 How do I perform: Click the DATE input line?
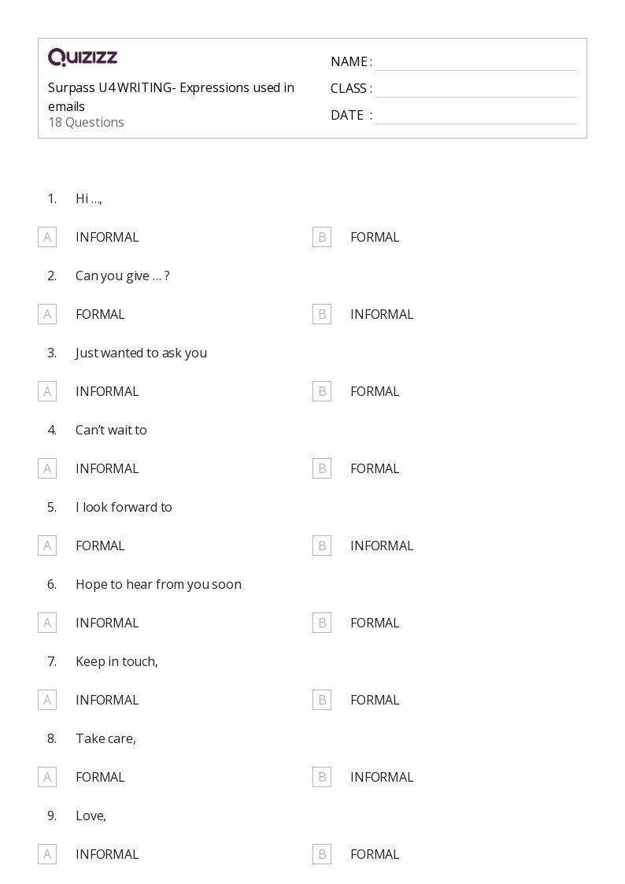click(475, 116)
